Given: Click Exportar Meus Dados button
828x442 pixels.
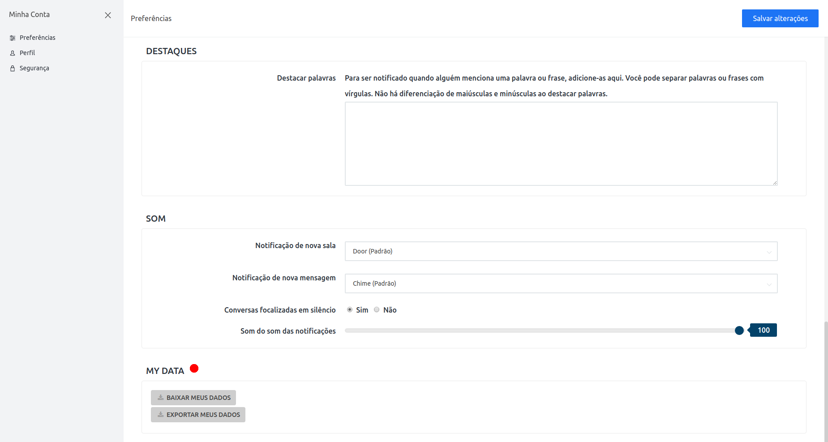Looking at the screenshot, I should (x=198, y=415).
